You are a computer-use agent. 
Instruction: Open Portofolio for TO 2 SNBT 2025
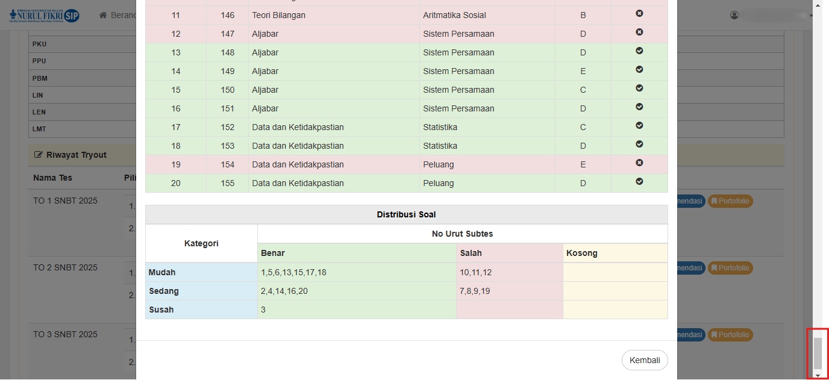[x=730, y=268]
